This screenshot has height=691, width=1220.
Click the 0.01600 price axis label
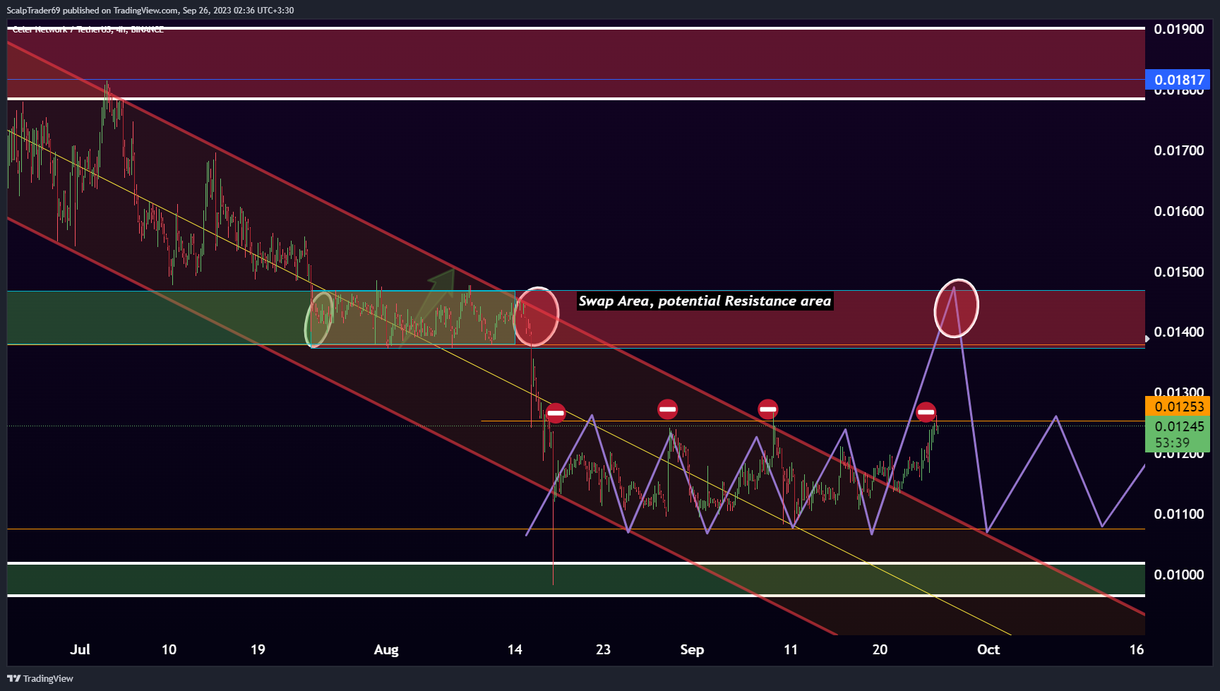pos(1178,211)
